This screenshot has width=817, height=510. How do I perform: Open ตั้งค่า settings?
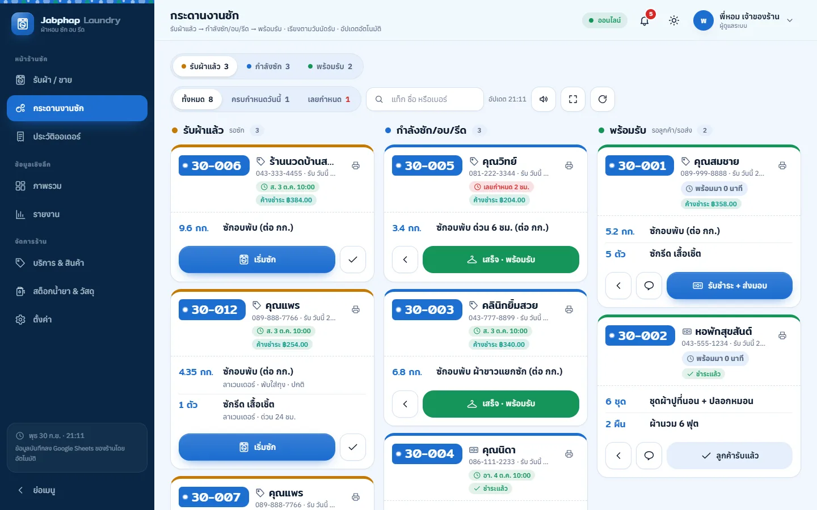click(77, 320)
